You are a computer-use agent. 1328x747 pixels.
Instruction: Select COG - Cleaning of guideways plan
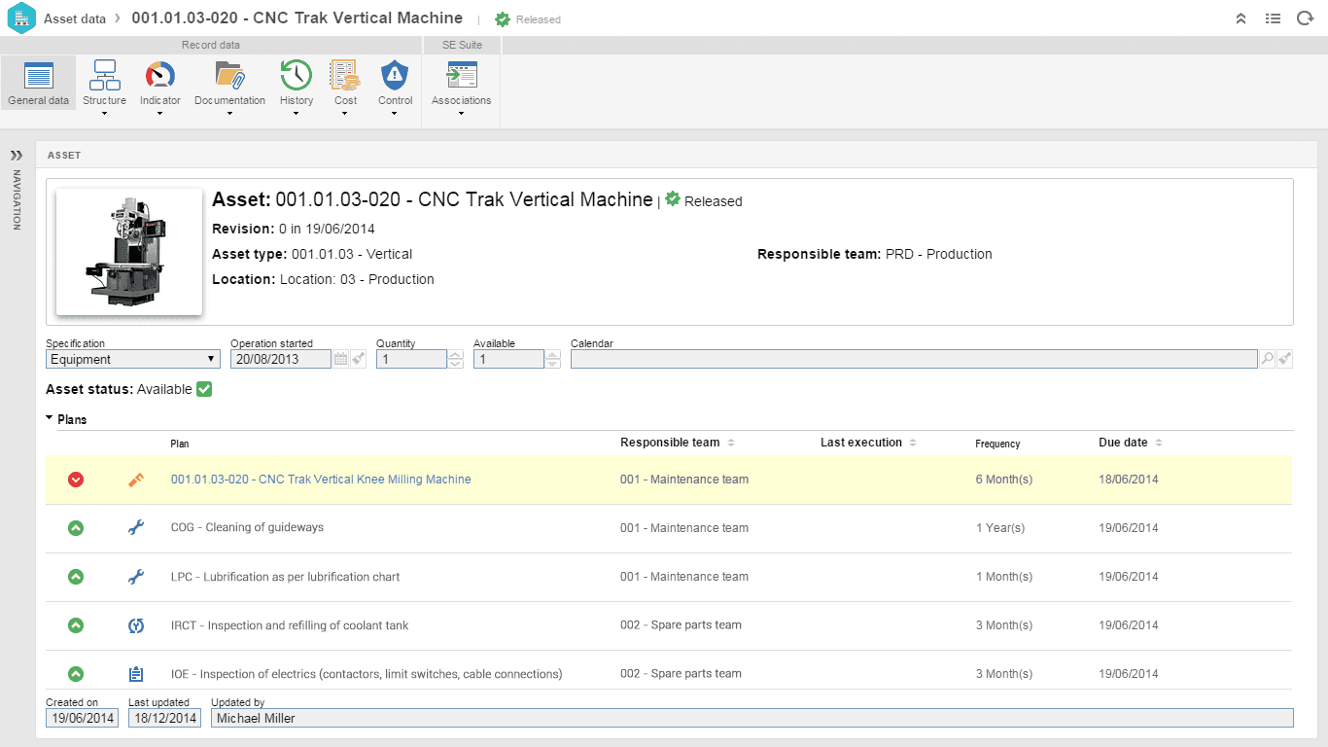[247, 527]
